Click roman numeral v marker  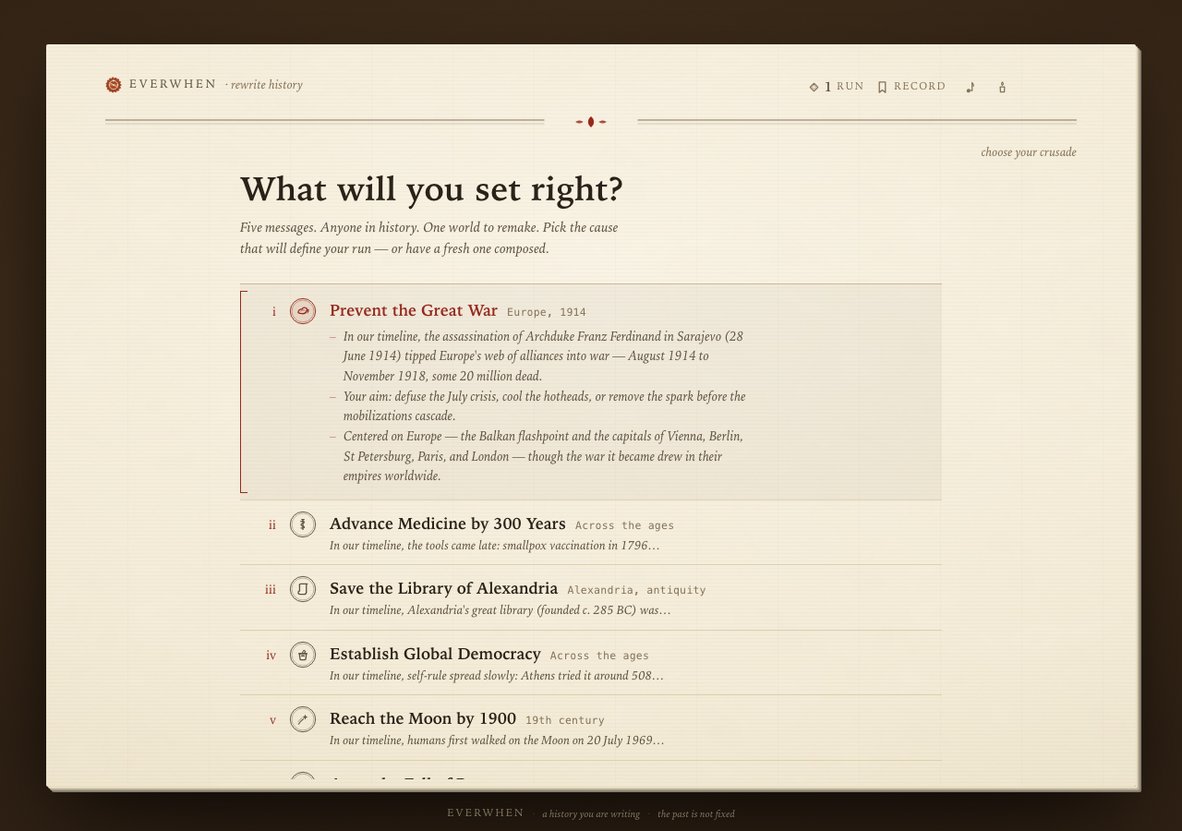point(272,720)
